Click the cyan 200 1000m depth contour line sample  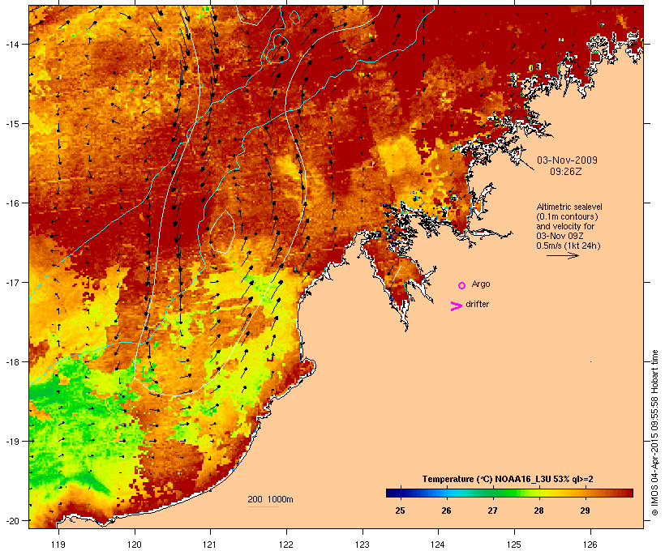pos(264,507)
